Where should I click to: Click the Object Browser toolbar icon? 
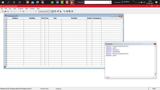coord(67,11)
